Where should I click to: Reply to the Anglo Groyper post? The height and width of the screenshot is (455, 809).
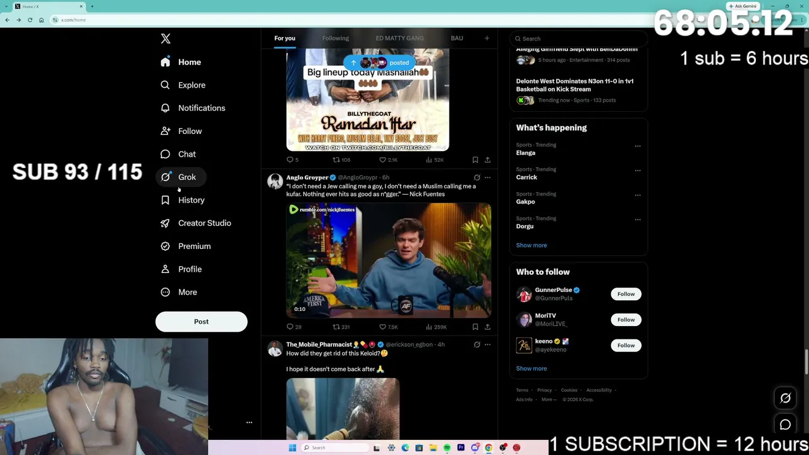(x=294, y=327)
